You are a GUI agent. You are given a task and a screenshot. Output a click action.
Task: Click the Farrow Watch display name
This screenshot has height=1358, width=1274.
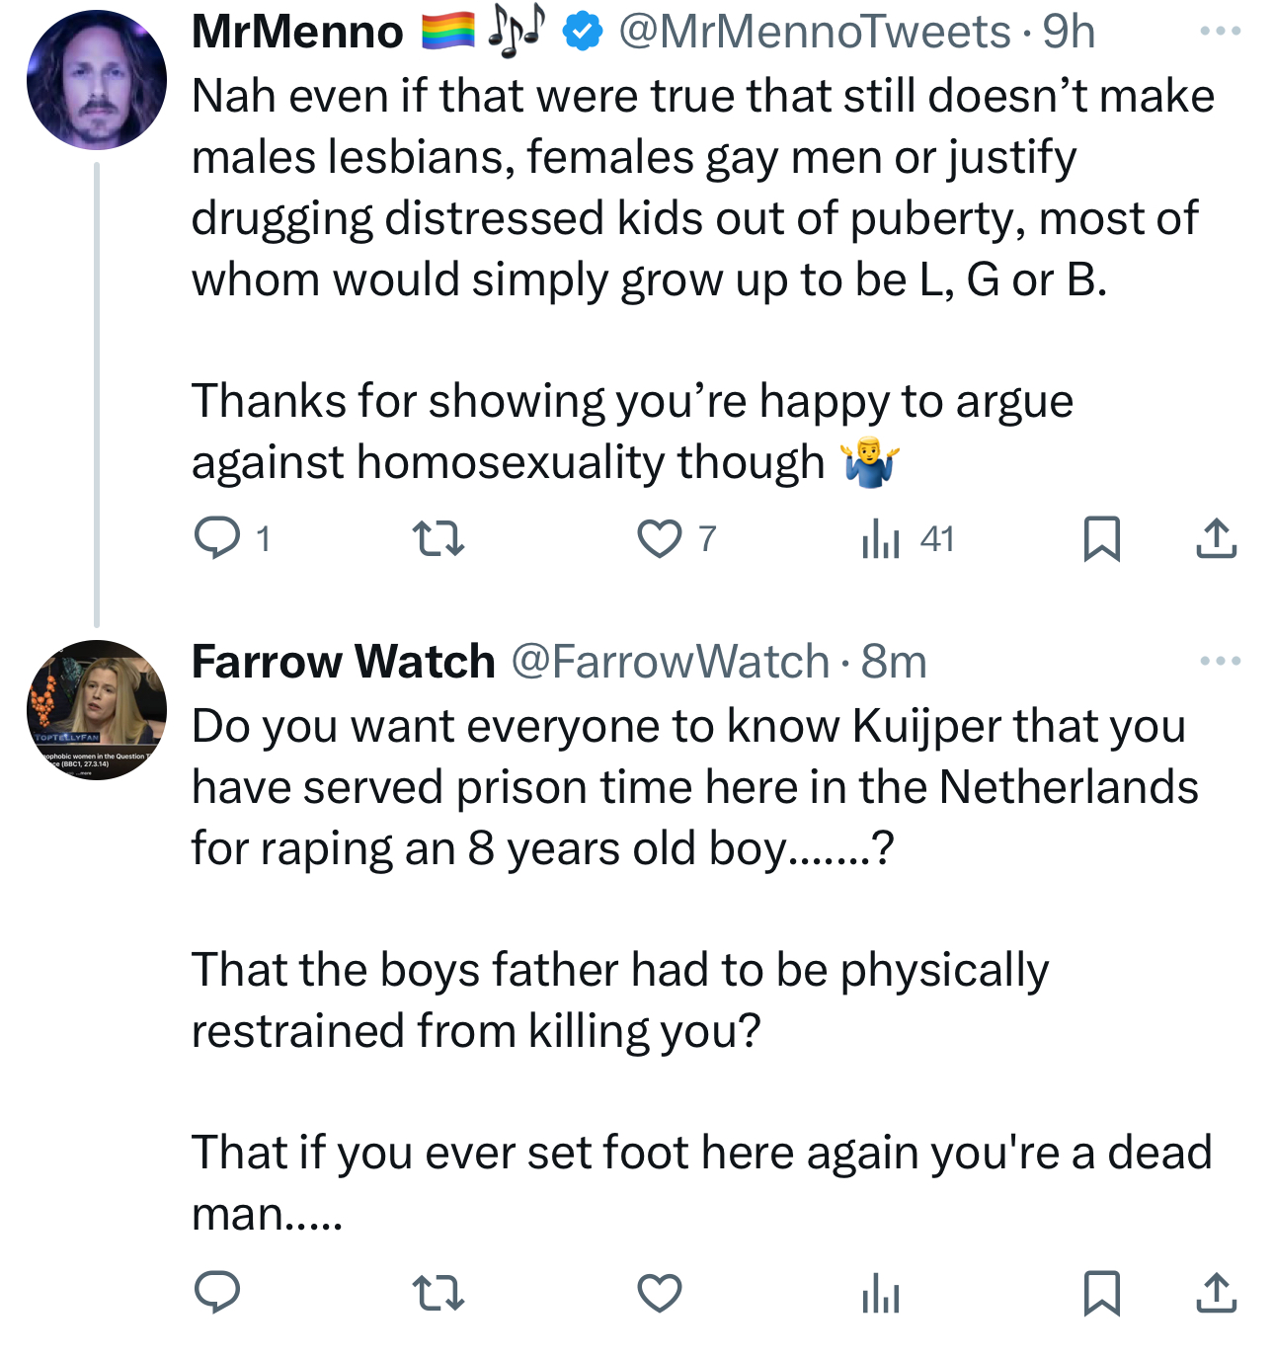(x=343, y=662)
